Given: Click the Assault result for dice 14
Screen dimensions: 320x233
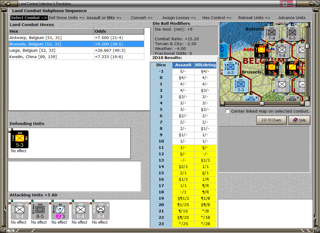Looking at the screenshot, I should click(183, 166).
